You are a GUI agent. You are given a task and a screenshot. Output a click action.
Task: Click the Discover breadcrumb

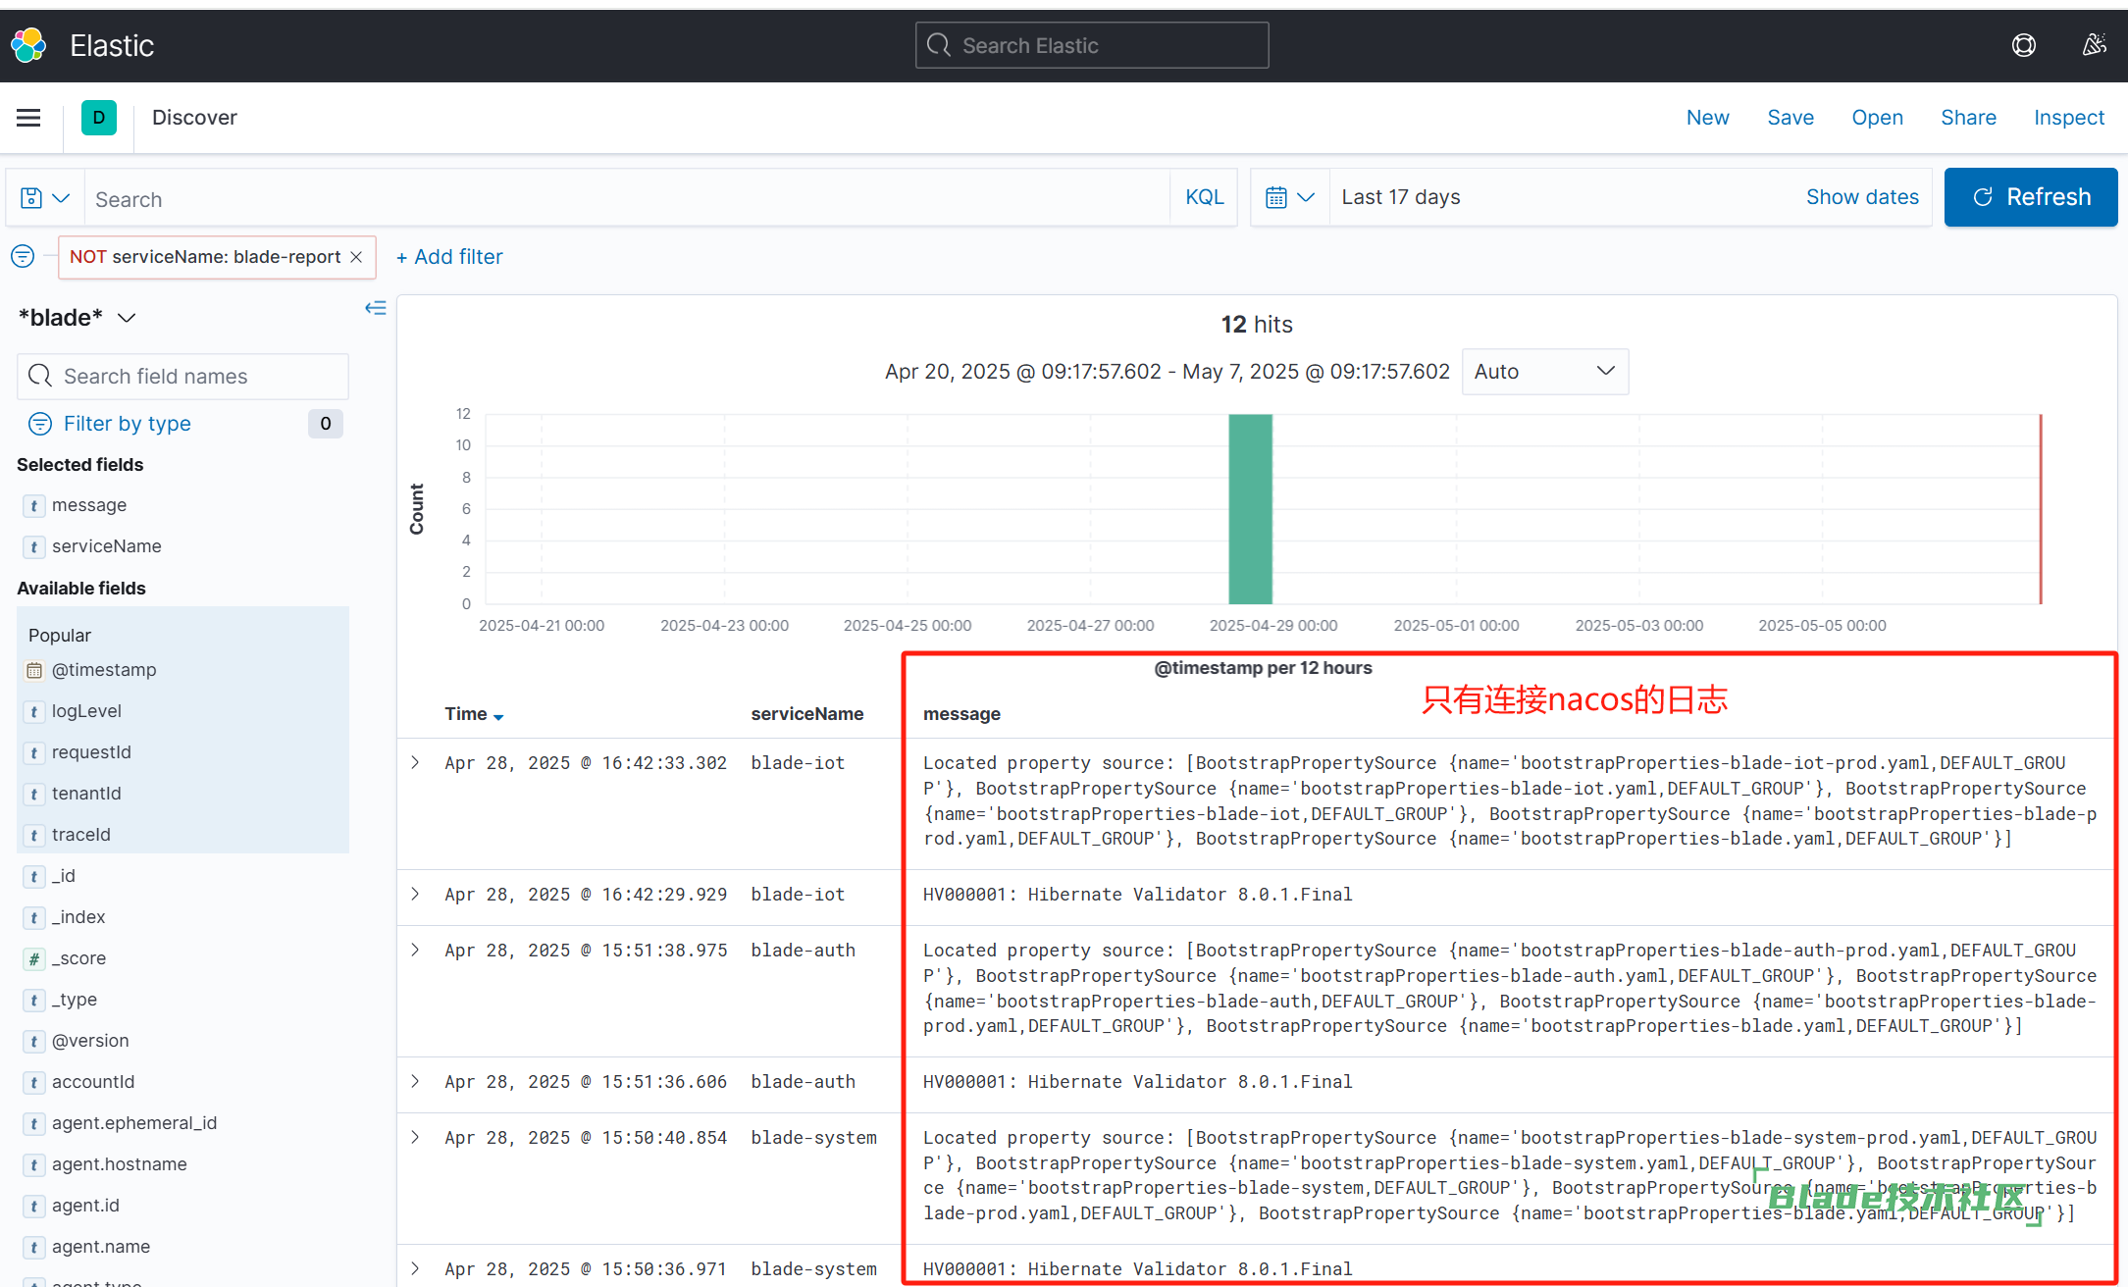coord(194,118)
